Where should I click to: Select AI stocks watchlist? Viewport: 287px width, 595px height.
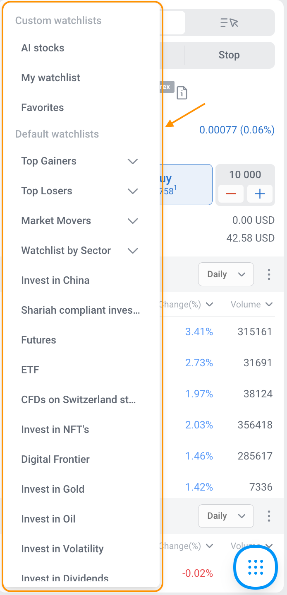[x=43, y=48]
